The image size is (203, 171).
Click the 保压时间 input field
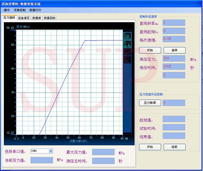(x=174, y=66)
